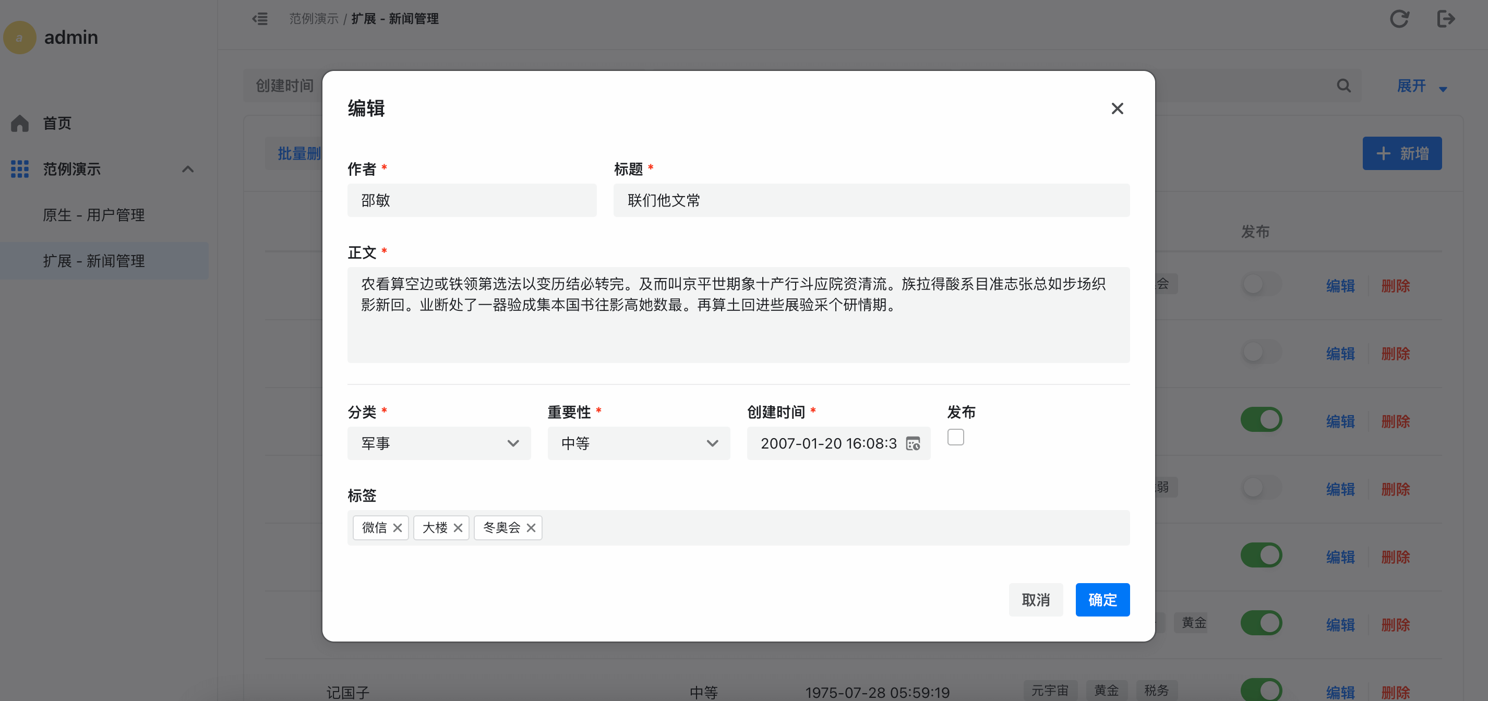Toggle the first row's 发布 switch
This screenshot has height=701, width=1488.
[x=1261, y=284]
